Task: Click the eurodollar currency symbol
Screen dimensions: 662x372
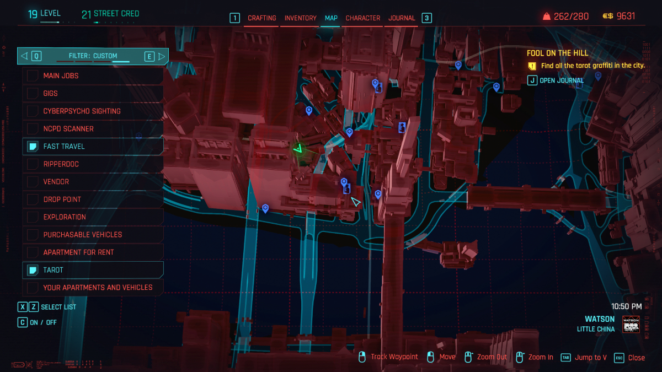Action: [607, 17]
